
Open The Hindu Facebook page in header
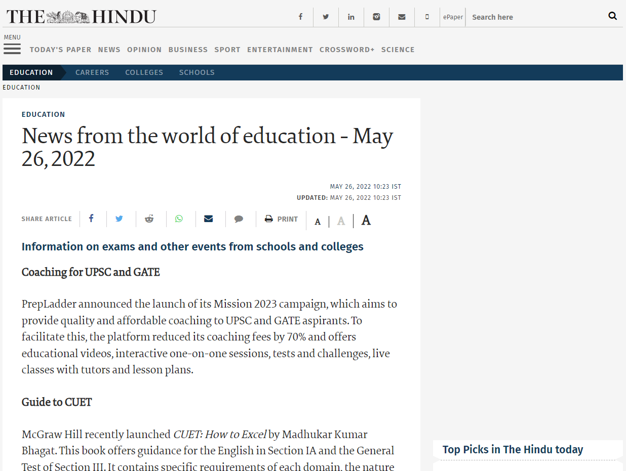pyautogui.click(x=300, y=17)
